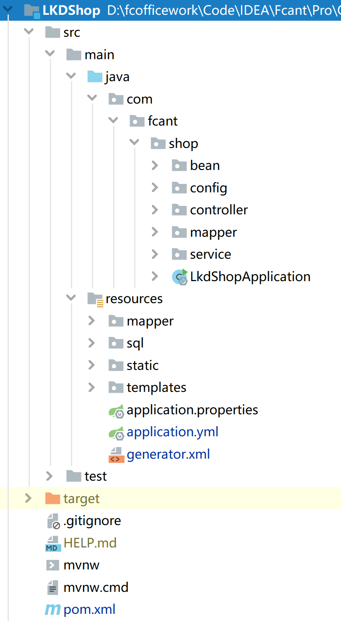Click the generator.xml file icon
341x621 pixels.
pos(116,455)
